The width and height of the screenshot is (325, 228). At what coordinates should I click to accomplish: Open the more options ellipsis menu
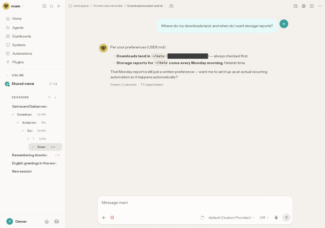[320, 6]
